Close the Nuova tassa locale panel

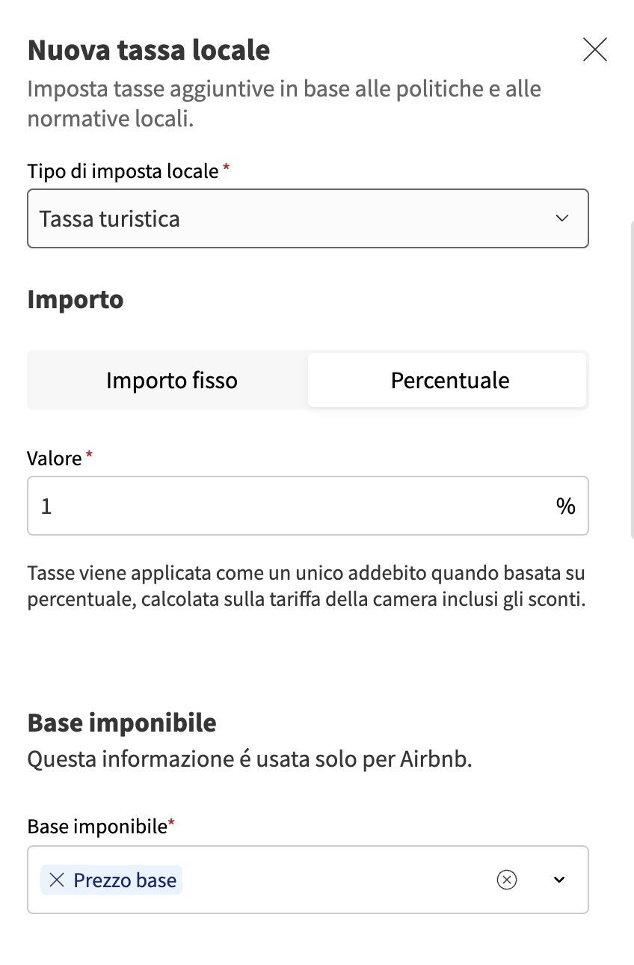coord(594,50)
